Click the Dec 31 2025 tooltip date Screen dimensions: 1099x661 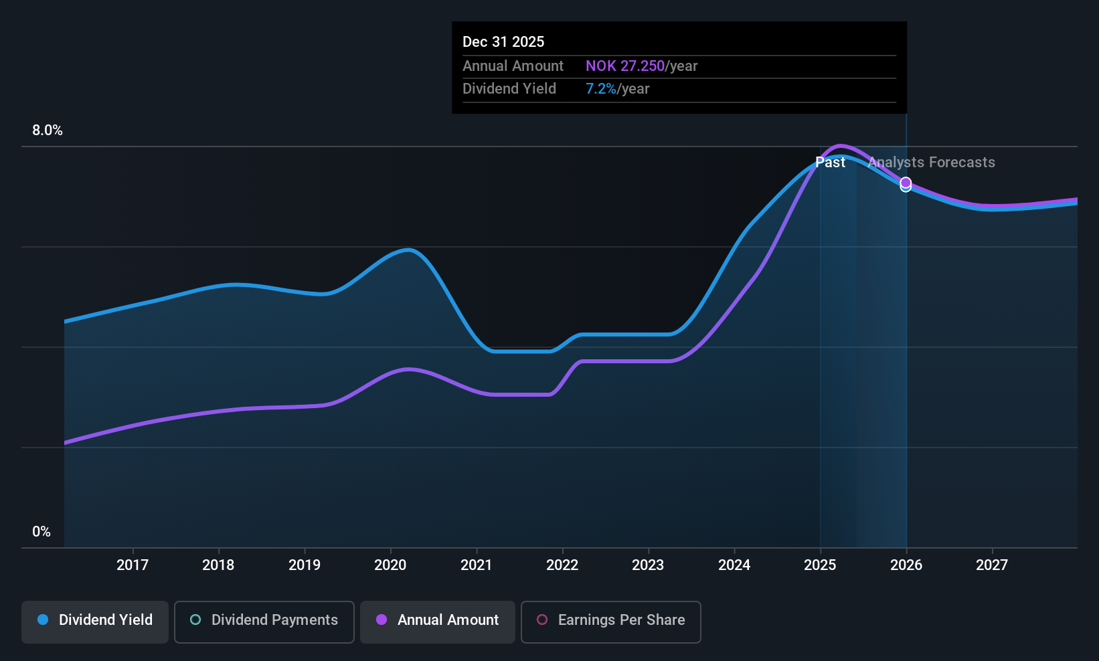point(503,41)
